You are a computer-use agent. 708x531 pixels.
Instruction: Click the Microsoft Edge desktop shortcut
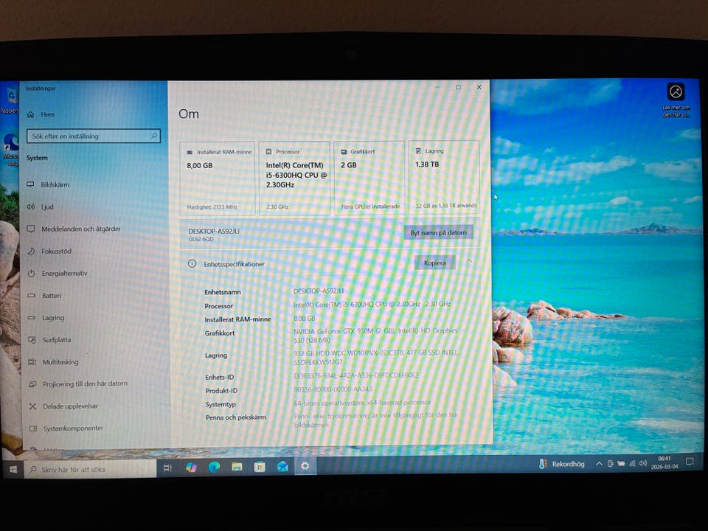[11, 149]
